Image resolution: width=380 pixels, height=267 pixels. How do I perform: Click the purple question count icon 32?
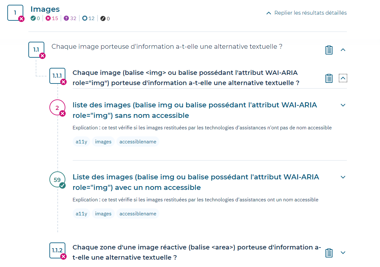(66, 18)
